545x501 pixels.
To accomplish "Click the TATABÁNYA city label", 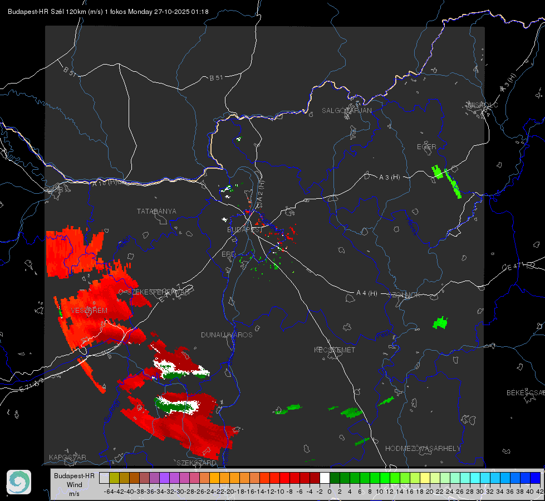I will pyautogui.click(x=156, y=212).
